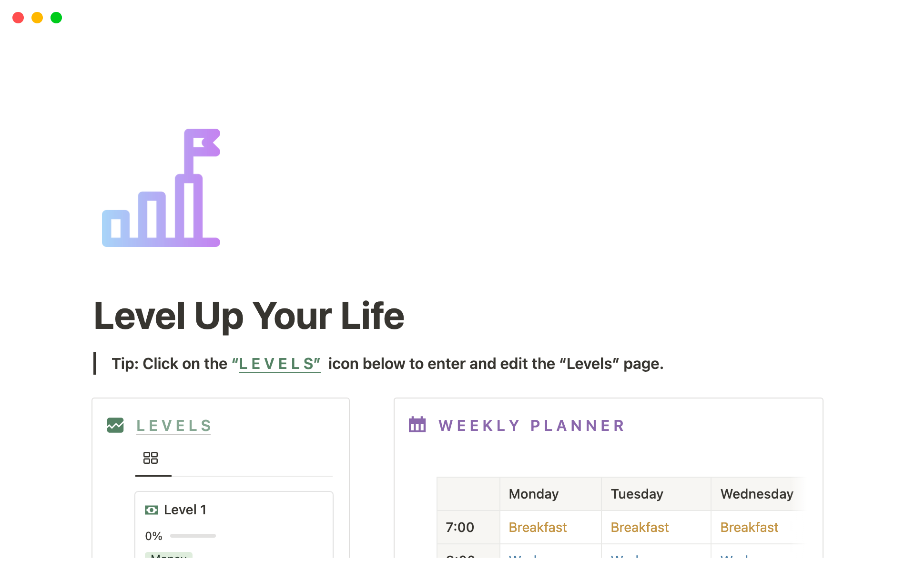The height and width of the screenshot is (572, 915).
Task: Click the page title Level Up Your Life
Action: (249, 316)
